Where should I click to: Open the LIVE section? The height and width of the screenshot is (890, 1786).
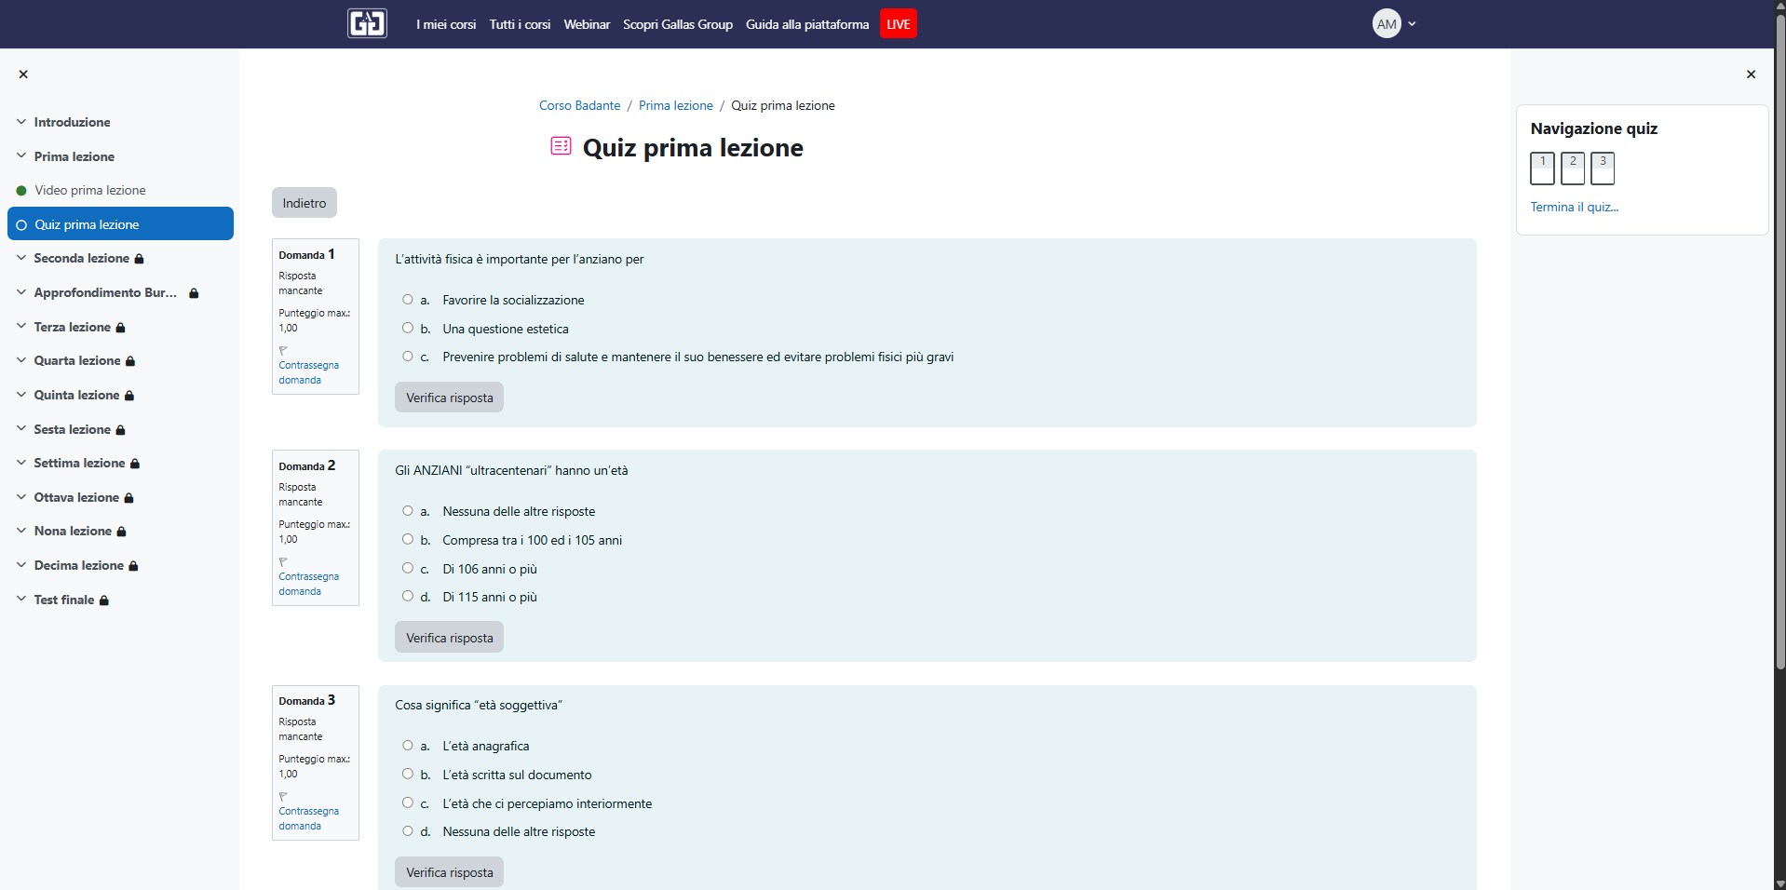pos(897,23)
